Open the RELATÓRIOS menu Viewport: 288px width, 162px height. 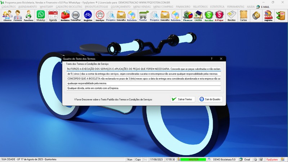202,7
